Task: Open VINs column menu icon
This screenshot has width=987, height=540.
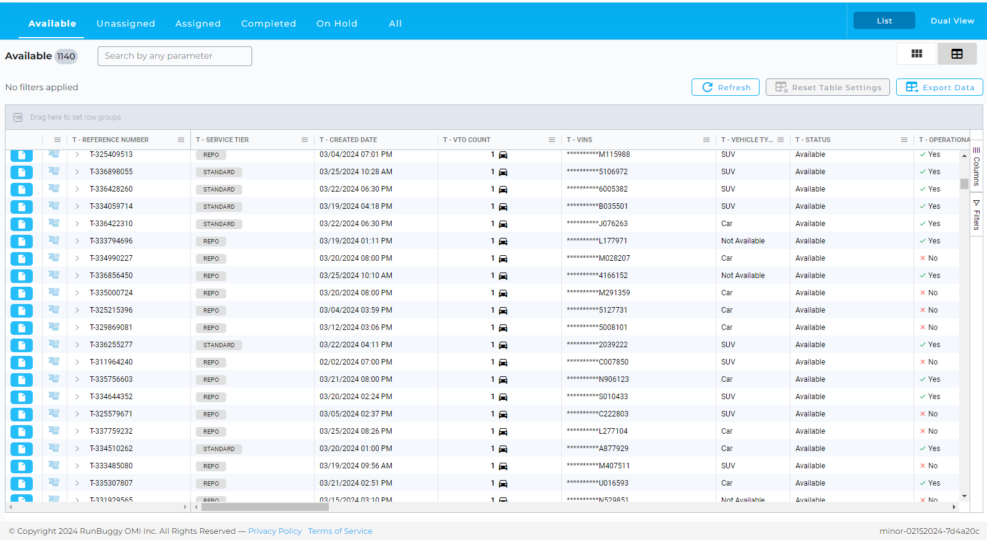Action: (x=706, y=140)
